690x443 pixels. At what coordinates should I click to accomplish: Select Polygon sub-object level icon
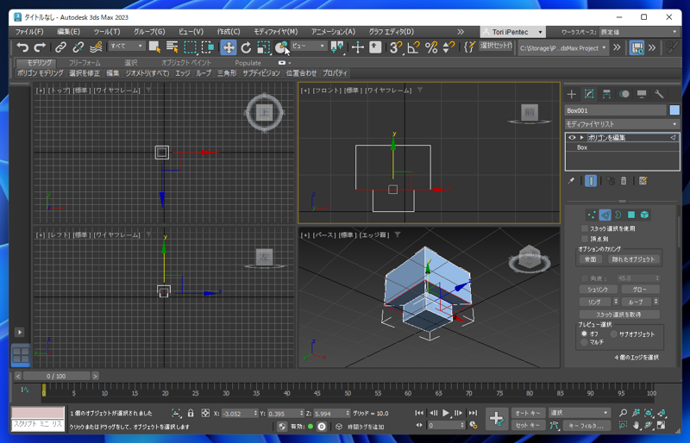(x=631, y=215)
